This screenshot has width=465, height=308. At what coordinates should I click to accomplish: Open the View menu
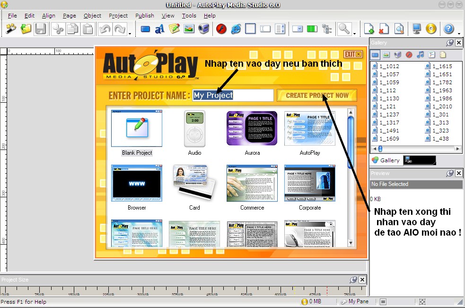[168, 16]
